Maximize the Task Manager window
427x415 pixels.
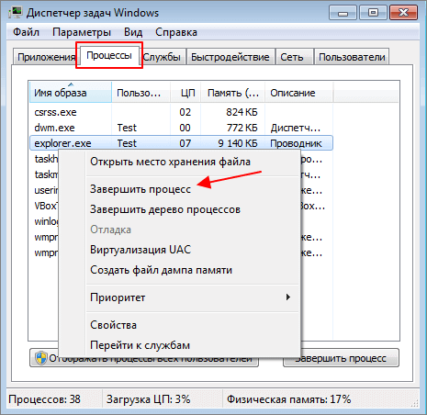(373, 13)
